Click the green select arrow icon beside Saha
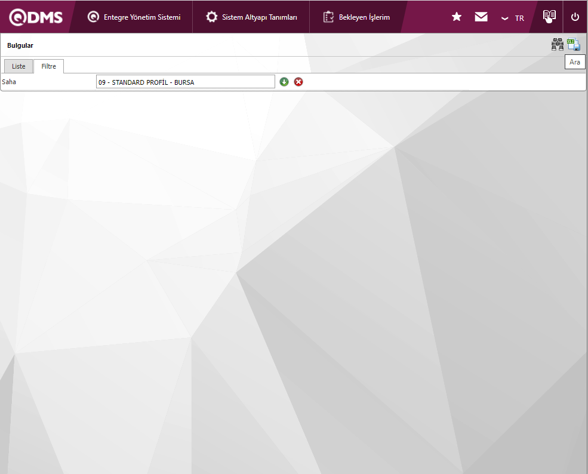This screenshot has width=588, height=474. click(x=284, y=82)
